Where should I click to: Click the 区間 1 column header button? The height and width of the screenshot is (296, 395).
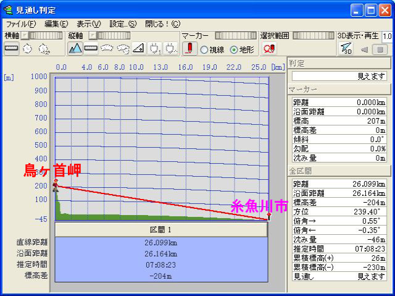[x=161, y=229]
